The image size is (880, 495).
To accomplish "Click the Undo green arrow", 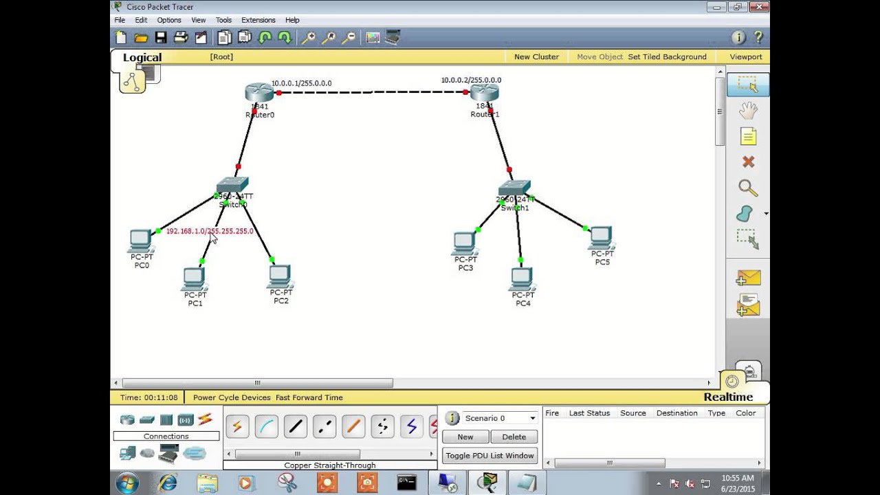I will coord(265,38).
